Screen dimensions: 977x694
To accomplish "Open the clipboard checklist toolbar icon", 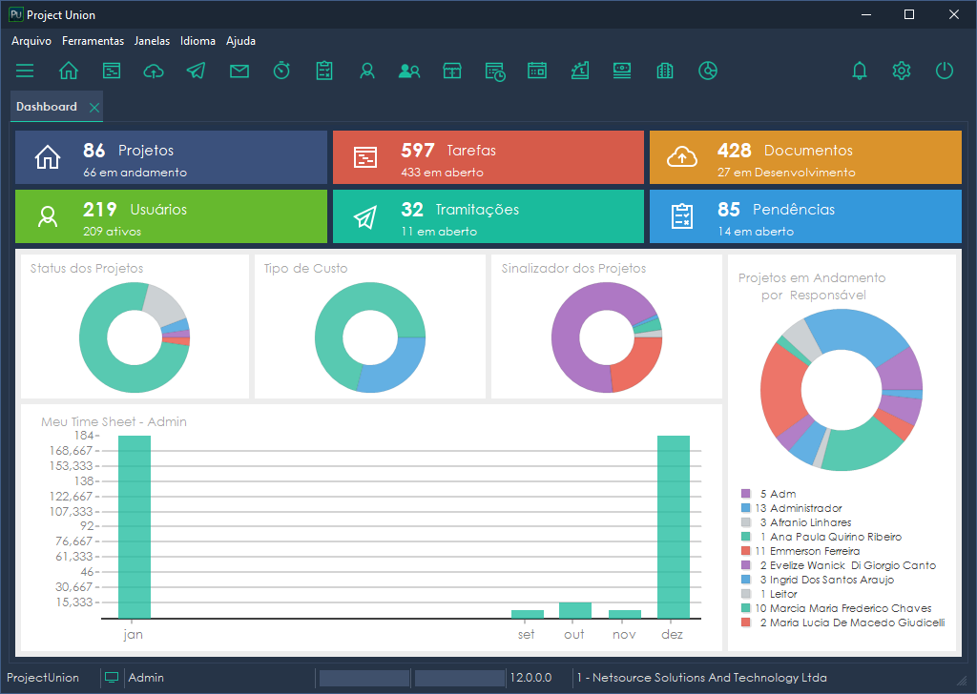I will point(324,71).
